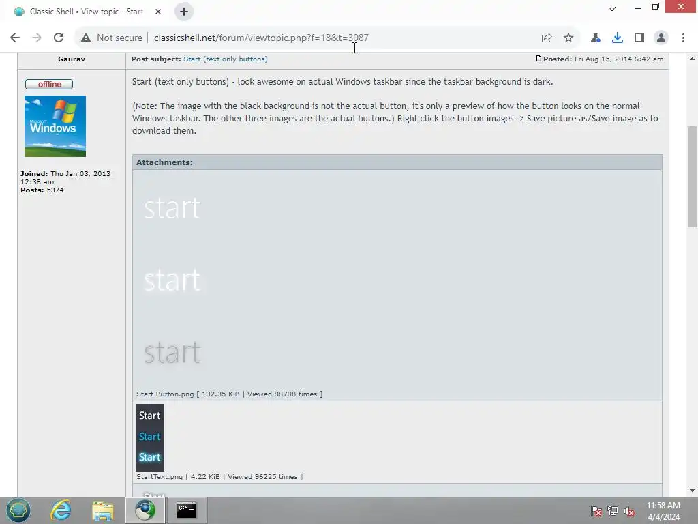
Task: Open Chrome Labs flask icon
Action: pyautogui.click(x=595, y=38)
